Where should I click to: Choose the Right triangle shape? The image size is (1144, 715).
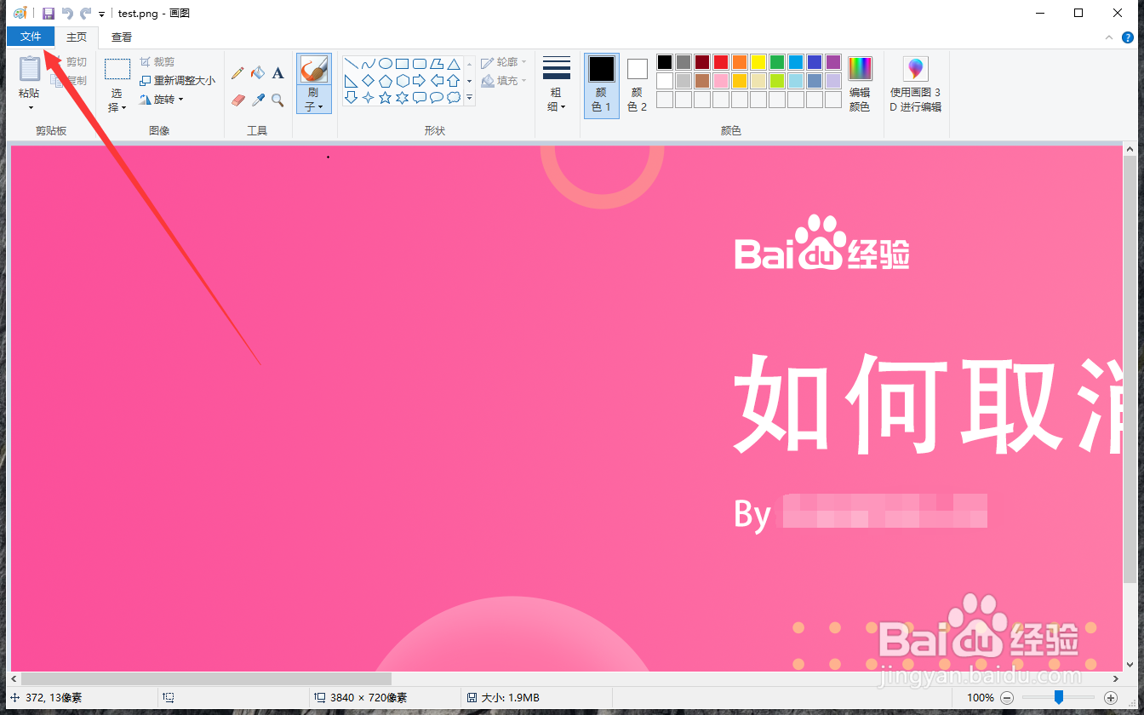click(x=351, y=81)
